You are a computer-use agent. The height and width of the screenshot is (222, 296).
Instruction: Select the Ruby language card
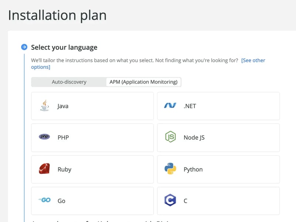[x=92, y=169]
